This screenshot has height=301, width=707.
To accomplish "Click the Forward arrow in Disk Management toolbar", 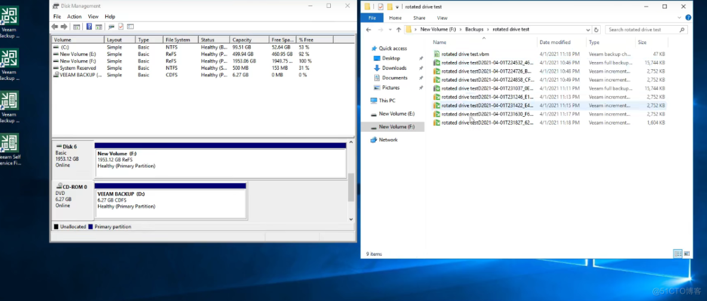I will point(64,27).
